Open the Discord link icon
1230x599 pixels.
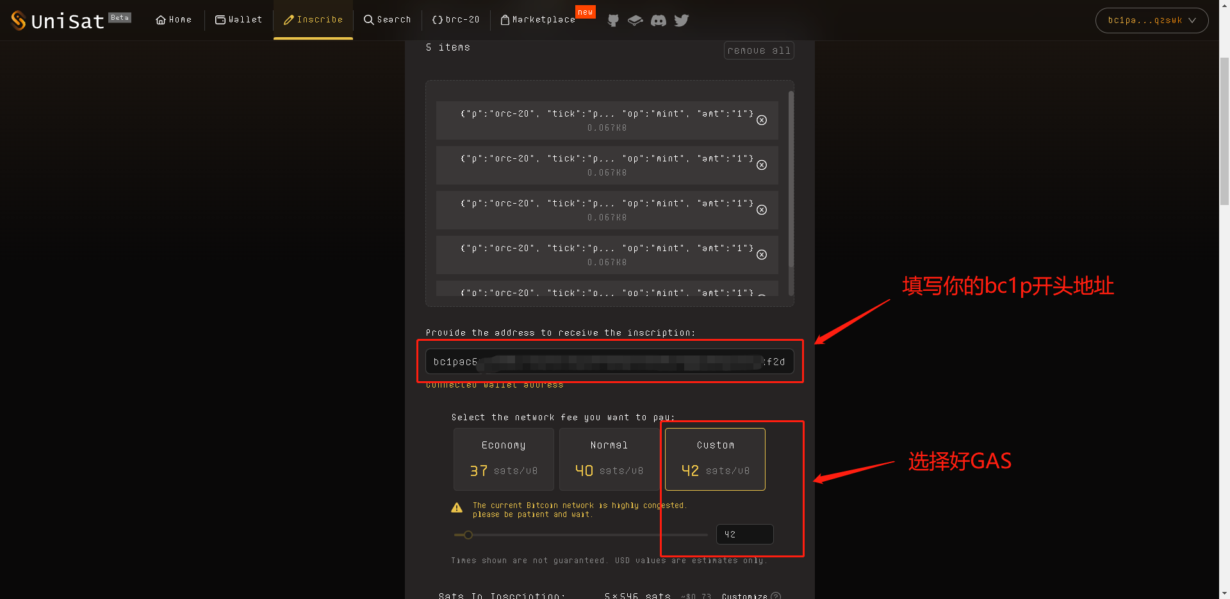pyautogui.click(x=658, y=21)
